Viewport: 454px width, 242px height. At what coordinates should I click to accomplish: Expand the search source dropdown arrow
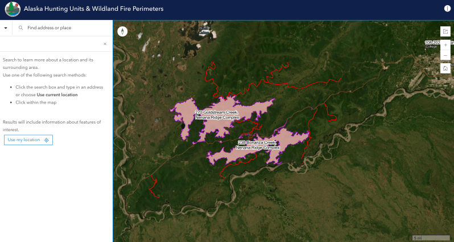pos(6,28)
